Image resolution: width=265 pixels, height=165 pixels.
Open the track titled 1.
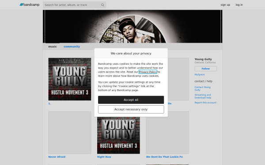tap(49, 103)
